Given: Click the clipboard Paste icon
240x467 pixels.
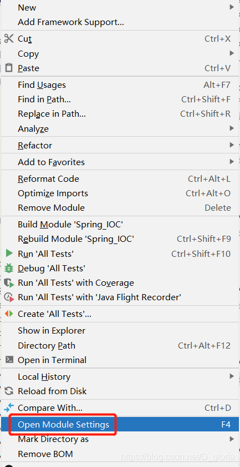Looking at the screenshot, I should click(9, 68).
